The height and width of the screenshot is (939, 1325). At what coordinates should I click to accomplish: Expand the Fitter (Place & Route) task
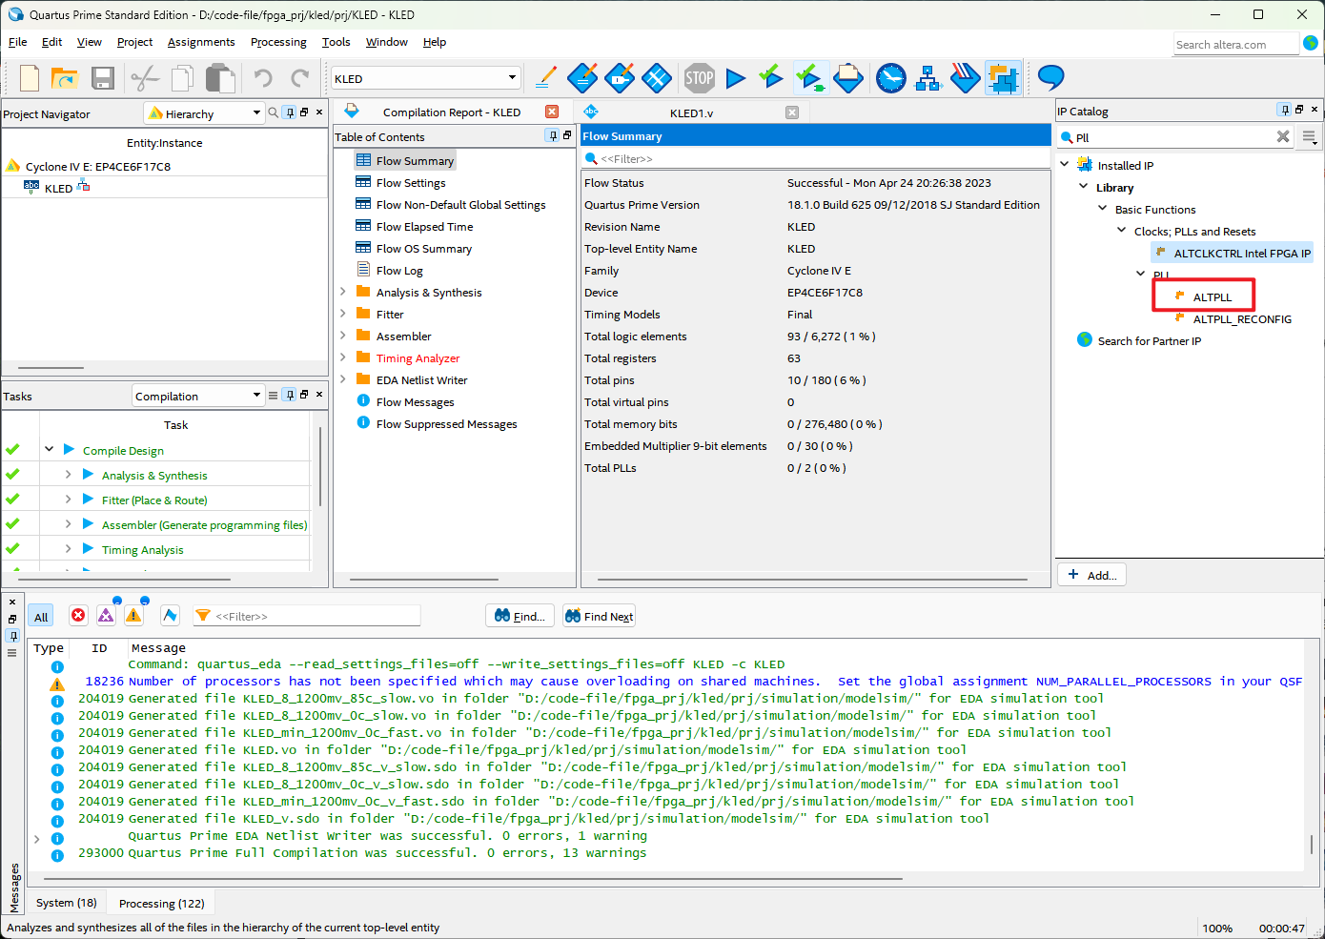point(68,500)
